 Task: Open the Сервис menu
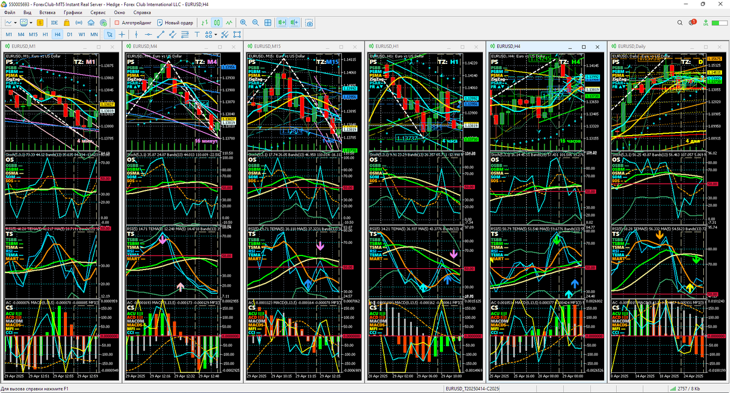(x=98, y=12)
